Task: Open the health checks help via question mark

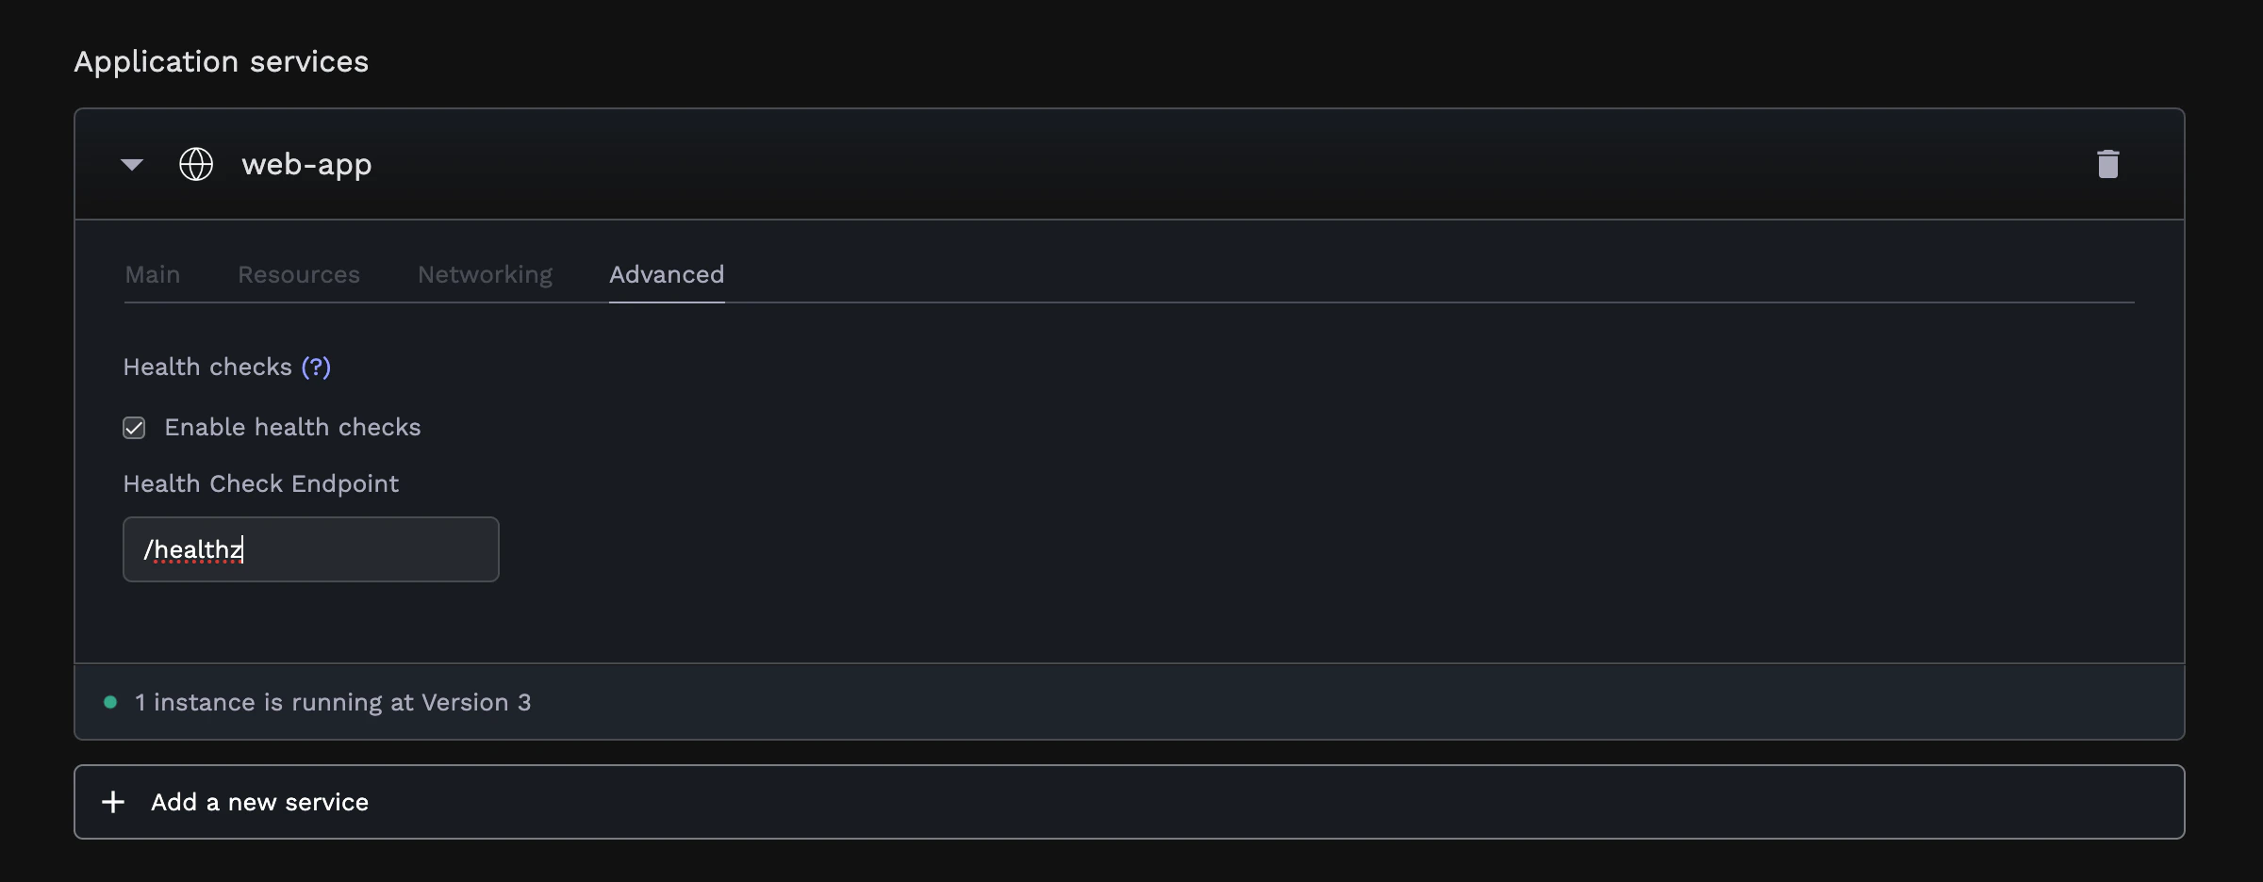Action: [x=315, y=367]
